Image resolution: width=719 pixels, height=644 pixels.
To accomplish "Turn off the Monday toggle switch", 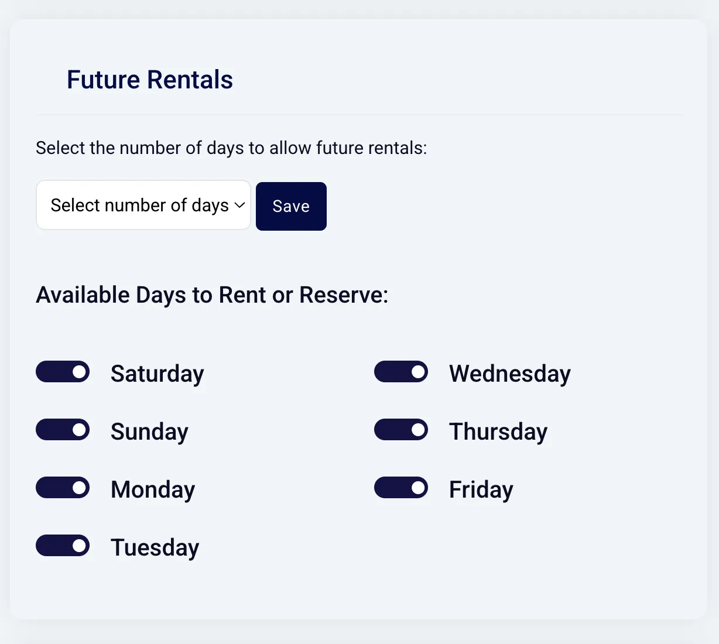I will [x=63, y=488].
